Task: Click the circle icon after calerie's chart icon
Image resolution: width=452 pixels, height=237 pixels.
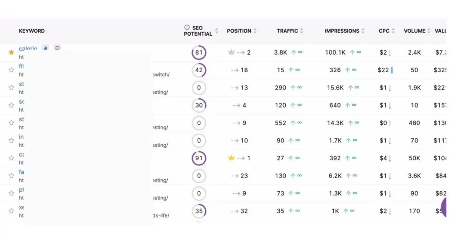Action: 57,48
